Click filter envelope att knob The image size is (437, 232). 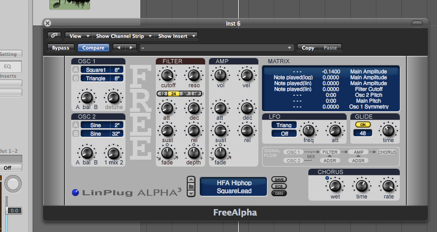click(167, 108)
